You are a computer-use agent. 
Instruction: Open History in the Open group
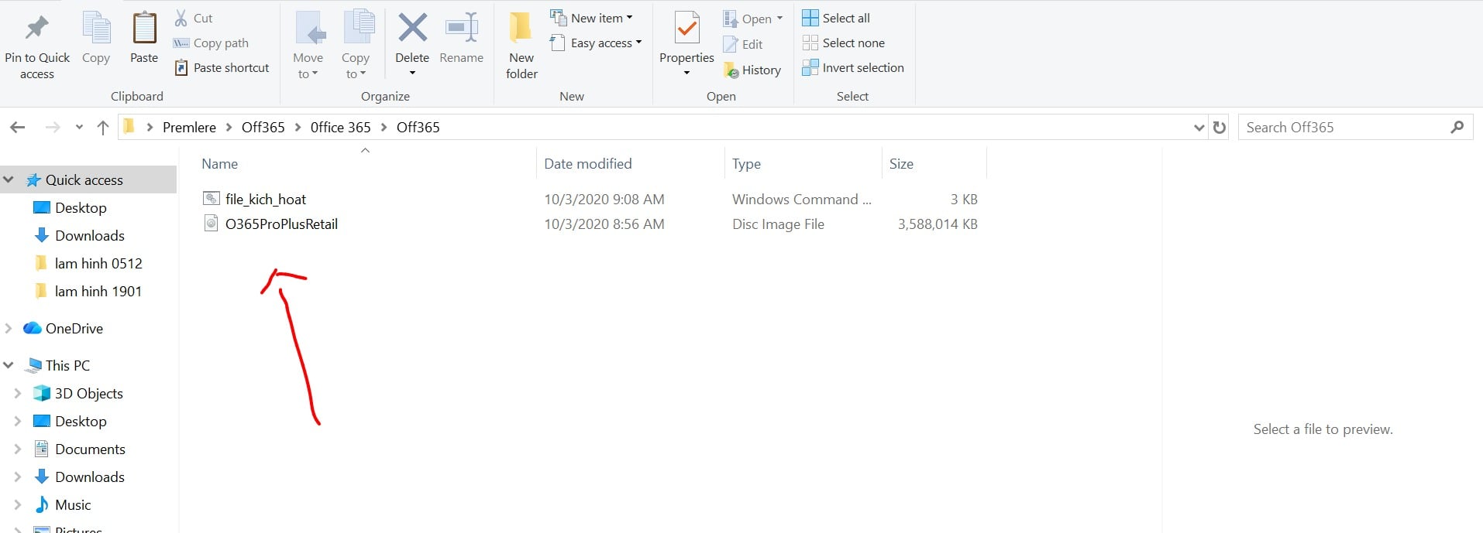coord(752,70)
